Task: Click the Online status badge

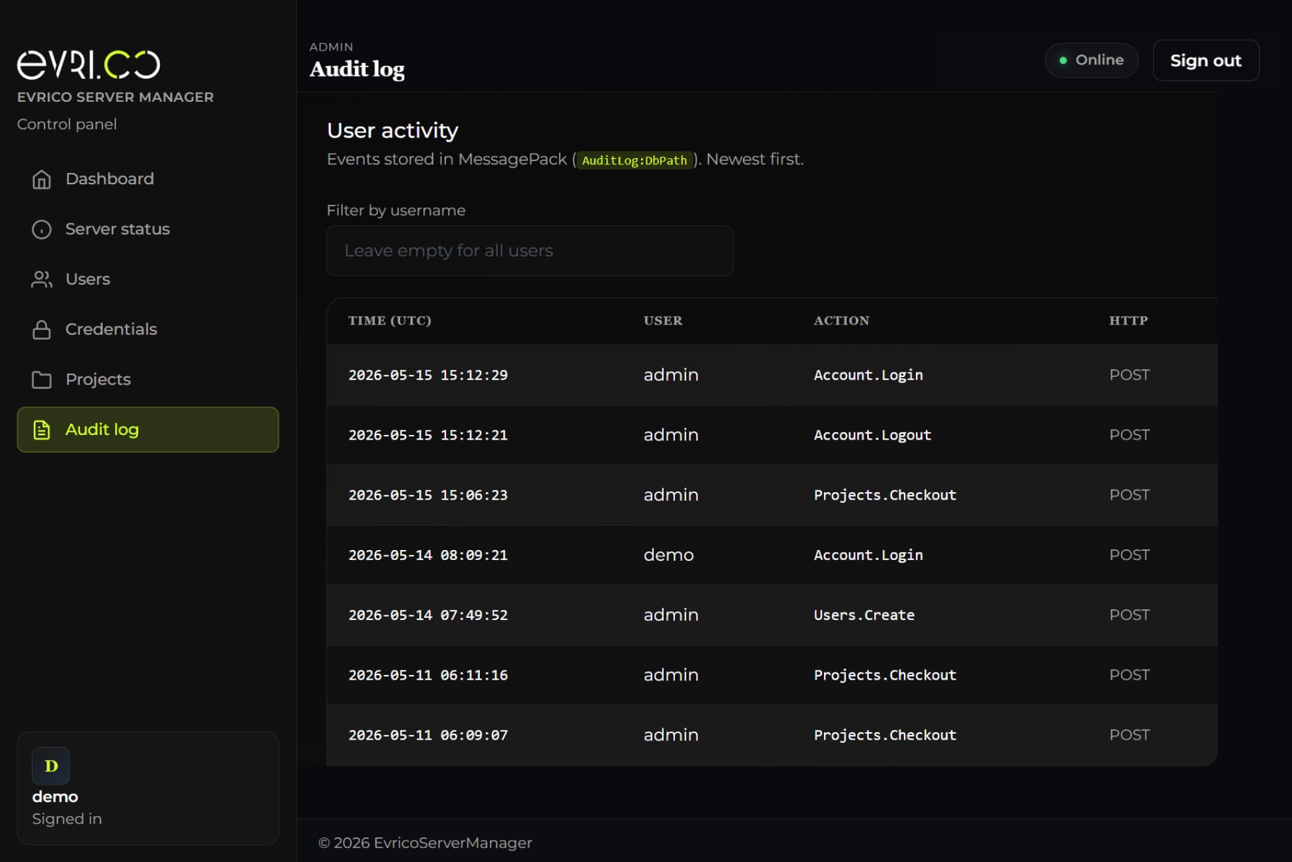Action: coord(1092,60)
